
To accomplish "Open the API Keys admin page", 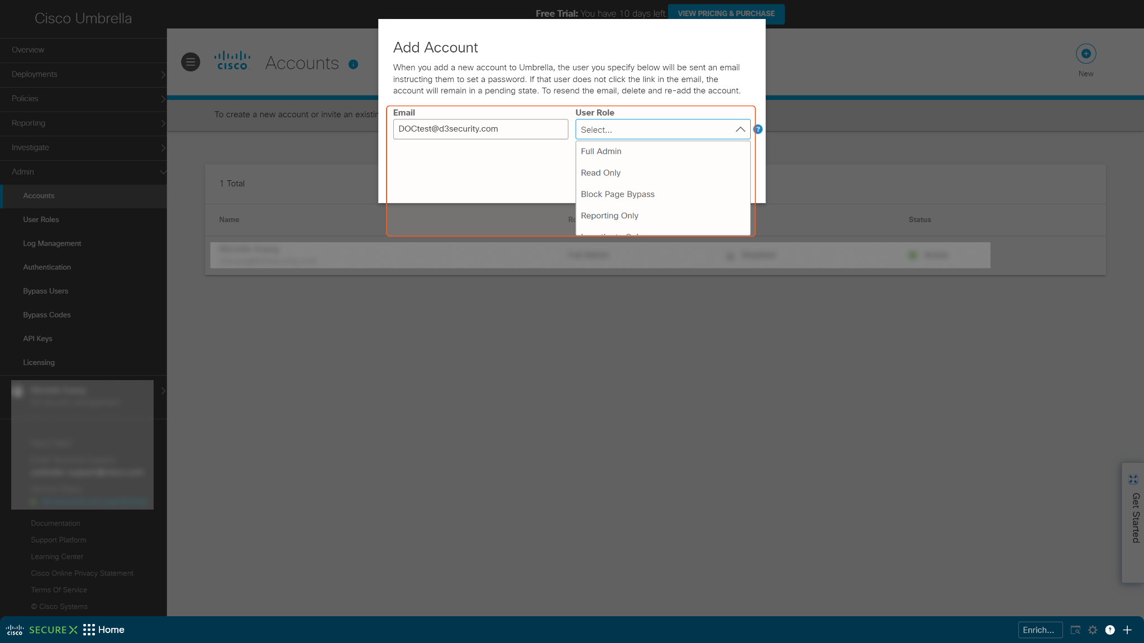I will [37, 339].
